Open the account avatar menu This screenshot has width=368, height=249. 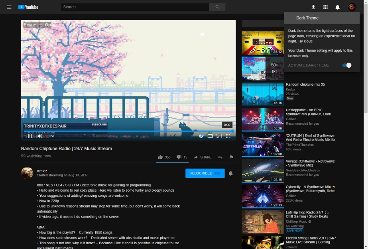tap(352, 7)
